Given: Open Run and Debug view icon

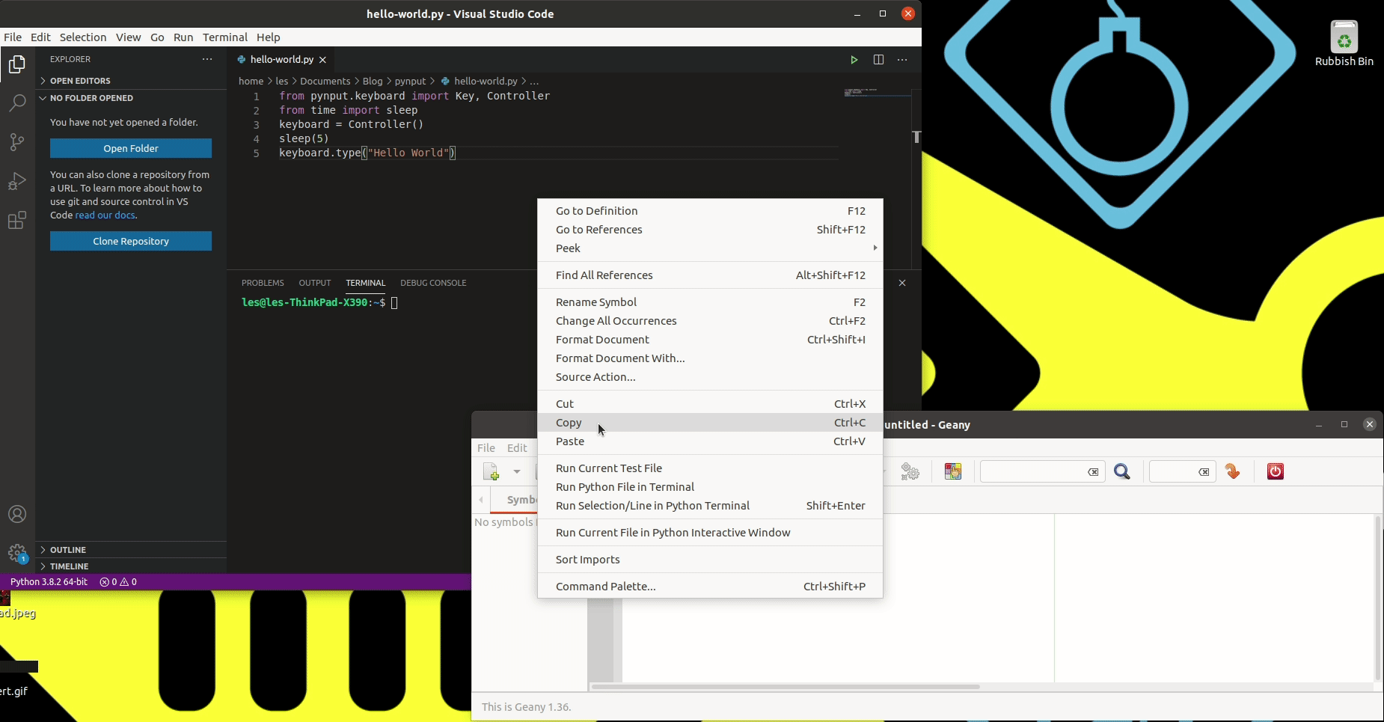Looking at the screenshot, I should 17,182.
